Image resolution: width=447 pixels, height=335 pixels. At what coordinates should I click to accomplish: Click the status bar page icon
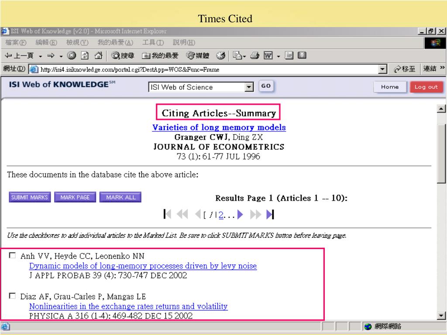point(5,326)
